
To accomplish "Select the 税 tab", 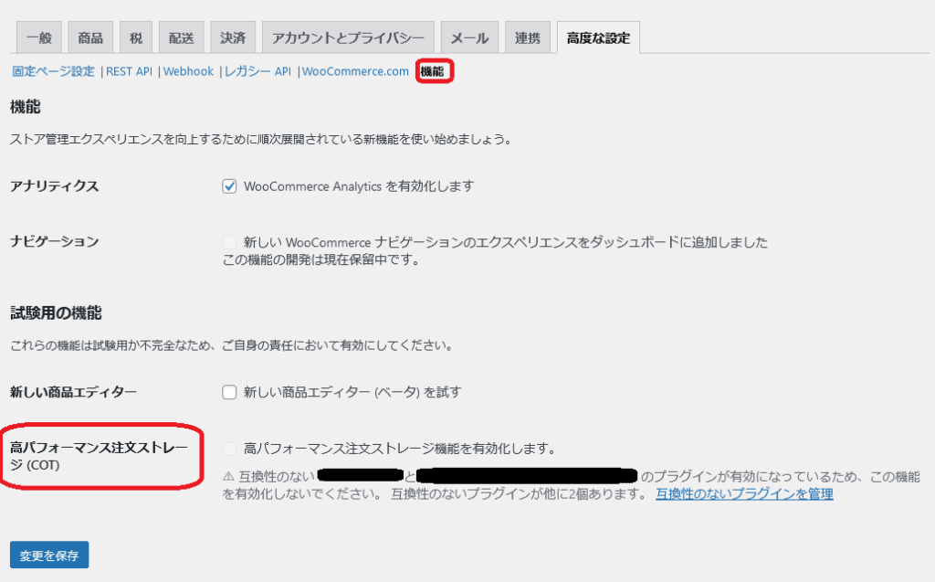I will click(x=136, y=38).
